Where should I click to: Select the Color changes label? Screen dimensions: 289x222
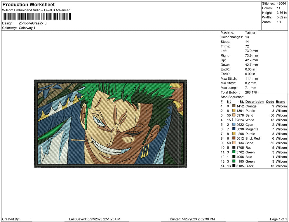(x=232, y=37)
